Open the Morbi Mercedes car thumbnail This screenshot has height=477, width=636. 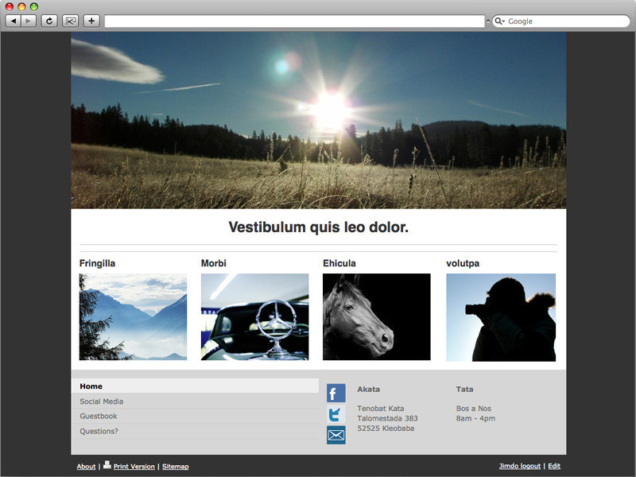[254, 316]
